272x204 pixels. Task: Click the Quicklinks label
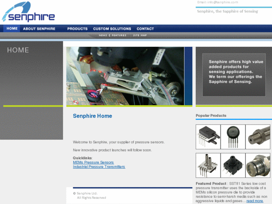click(x=83, y=158)
